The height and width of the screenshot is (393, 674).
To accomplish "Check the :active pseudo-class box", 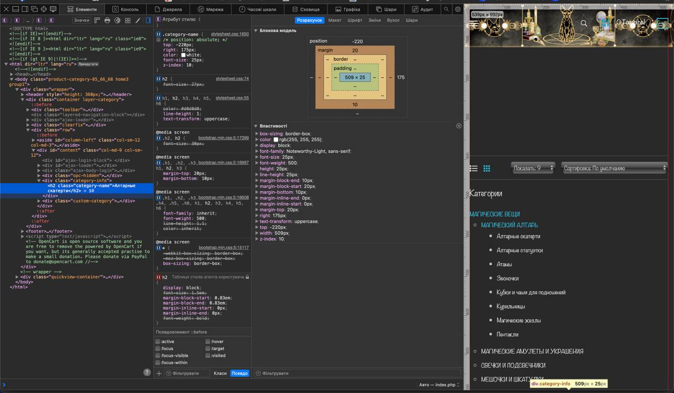I will pos(158,341).
